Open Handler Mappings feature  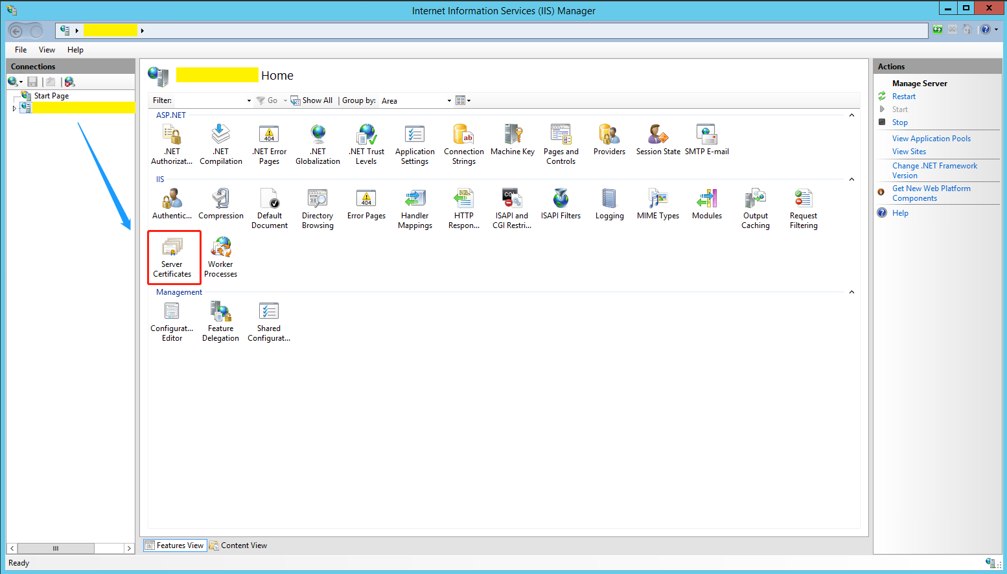pyautogui.click(x=415, y=209)
